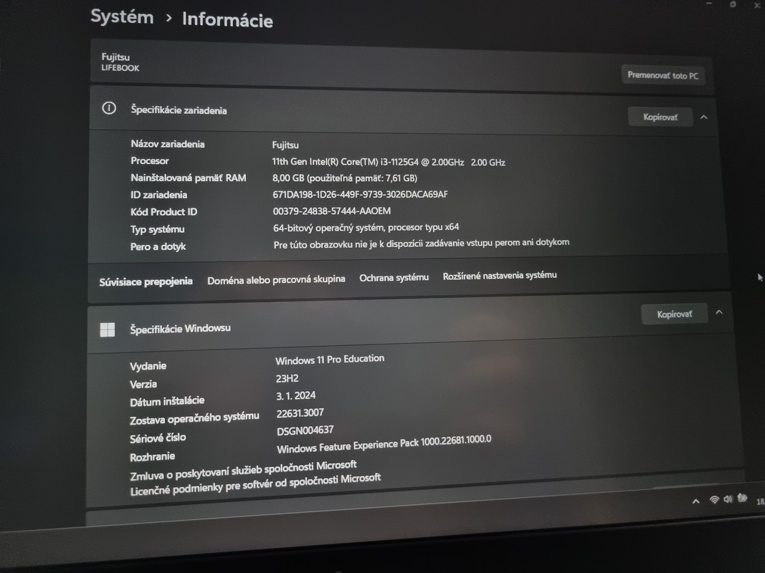Click the Dátum inštalácie label

167,402
